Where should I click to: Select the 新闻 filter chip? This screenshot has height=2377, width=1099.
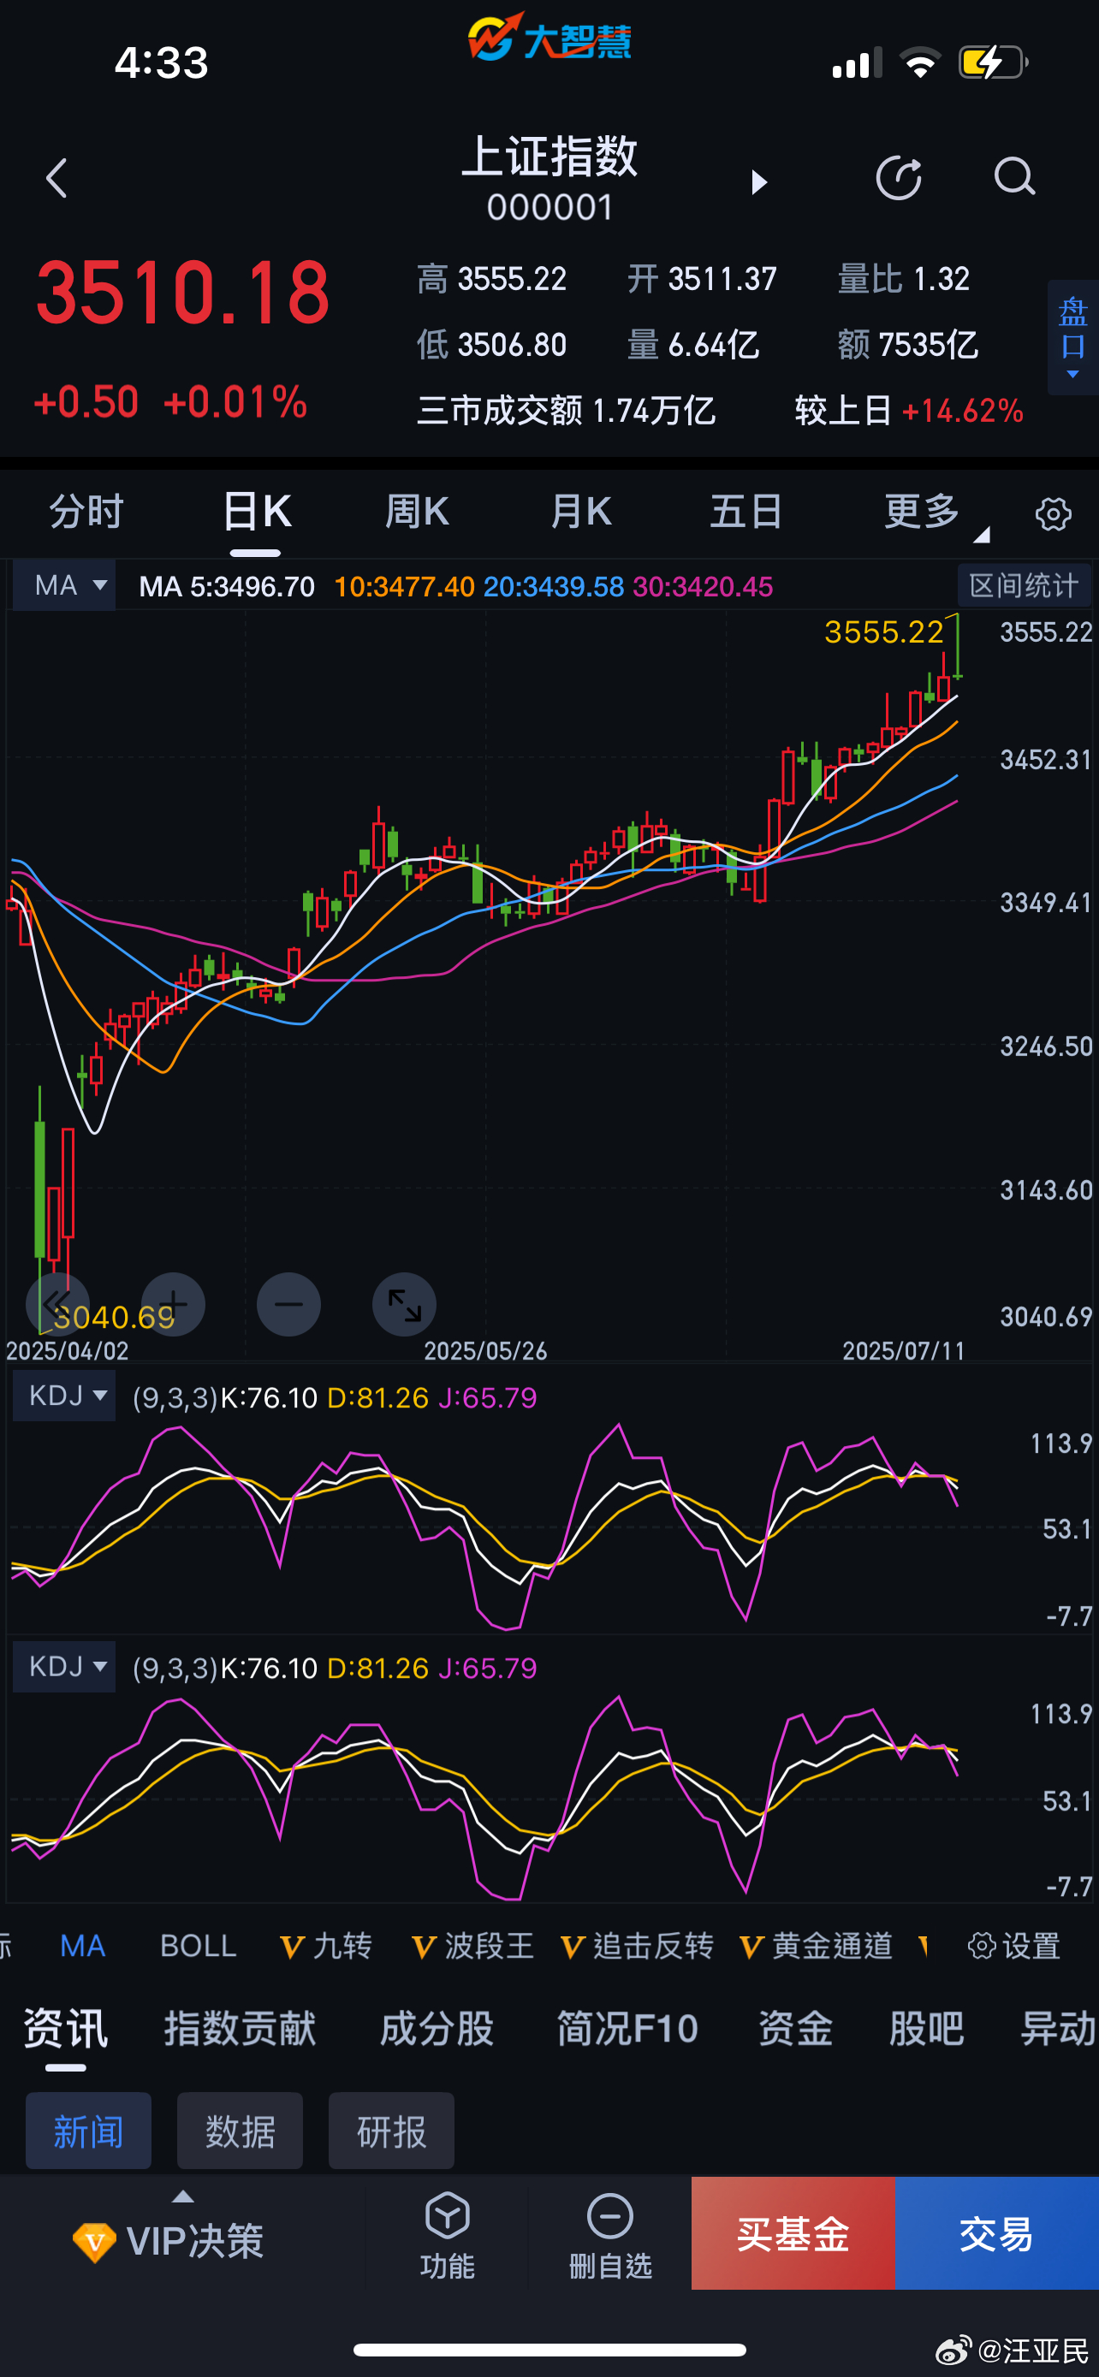pos(88,2131)
